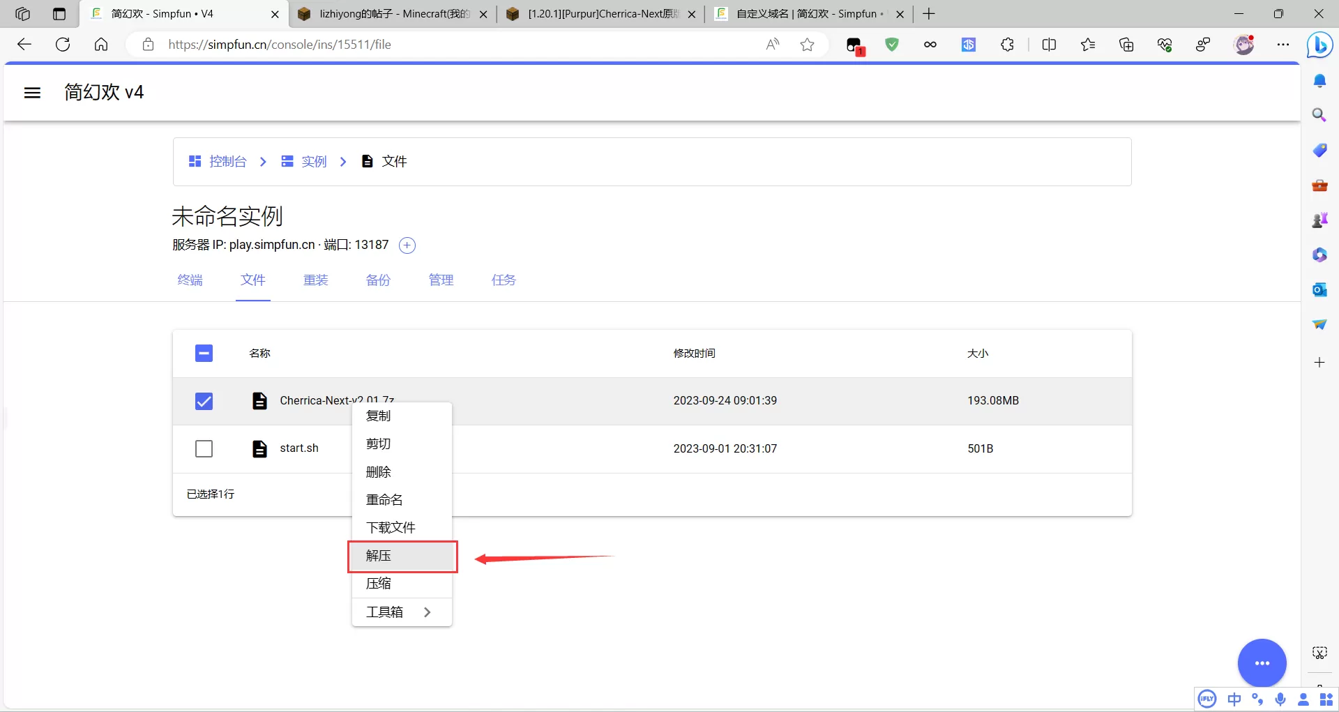Add this page to favorites star
This screenshot has width=1339, height=712.
(807, 45)
